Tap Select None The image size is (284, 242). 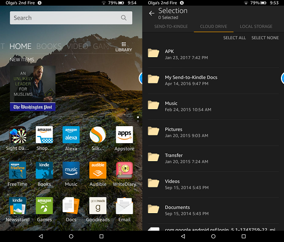pyautogui.click(x=265, y=38)
